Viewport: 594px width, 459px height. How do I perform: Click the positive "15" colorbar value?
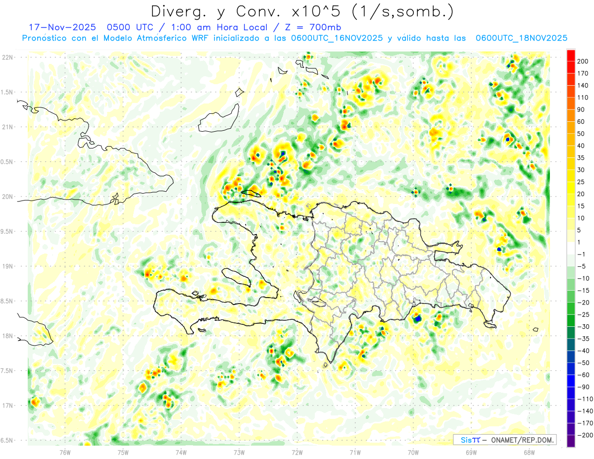582,206
